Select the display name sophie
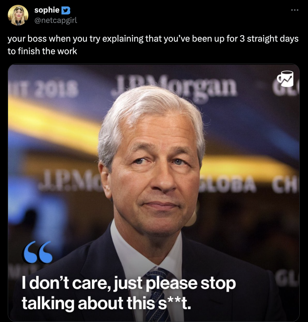 tap(47, 10)
